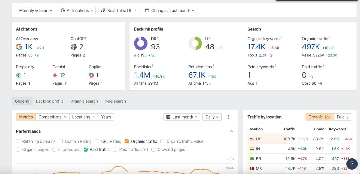
Task: Open the Last month date range dropdown
Action: (182, 117)
